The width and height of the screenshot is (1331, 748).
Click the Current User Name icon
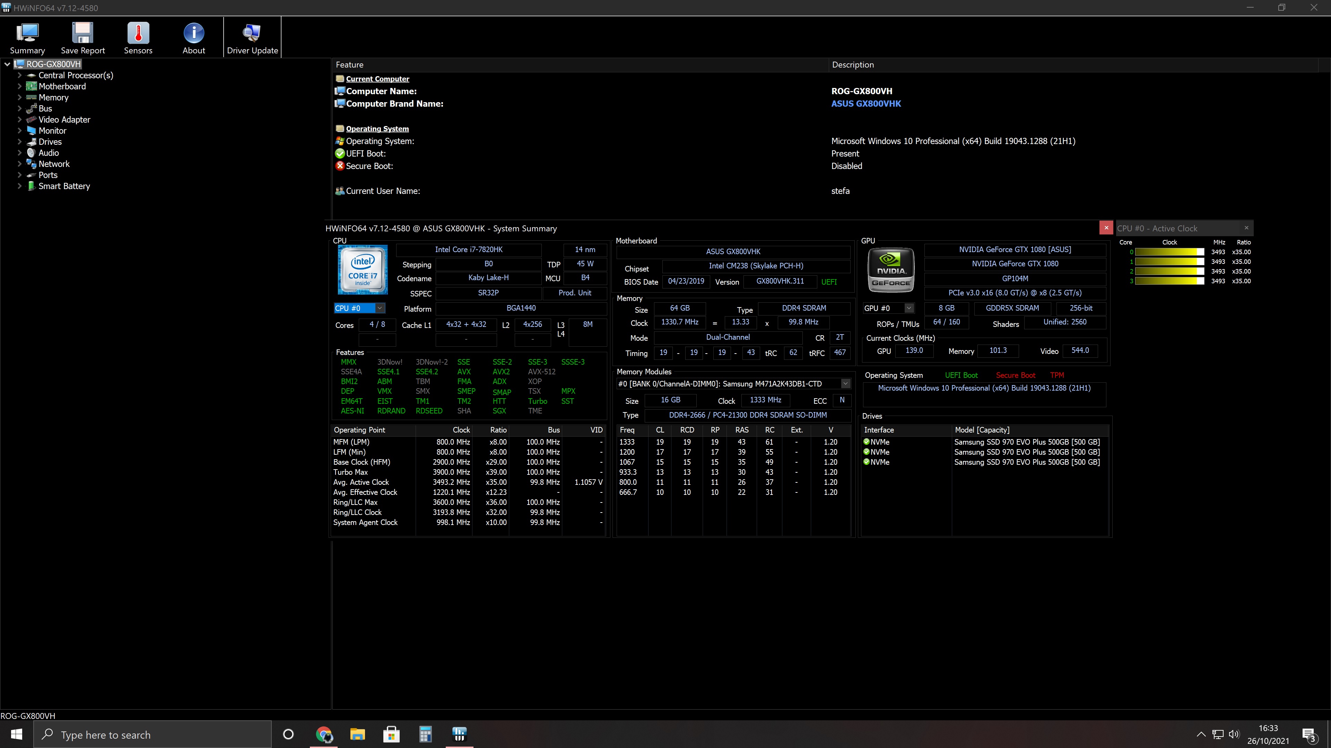(x=339, y=191)
